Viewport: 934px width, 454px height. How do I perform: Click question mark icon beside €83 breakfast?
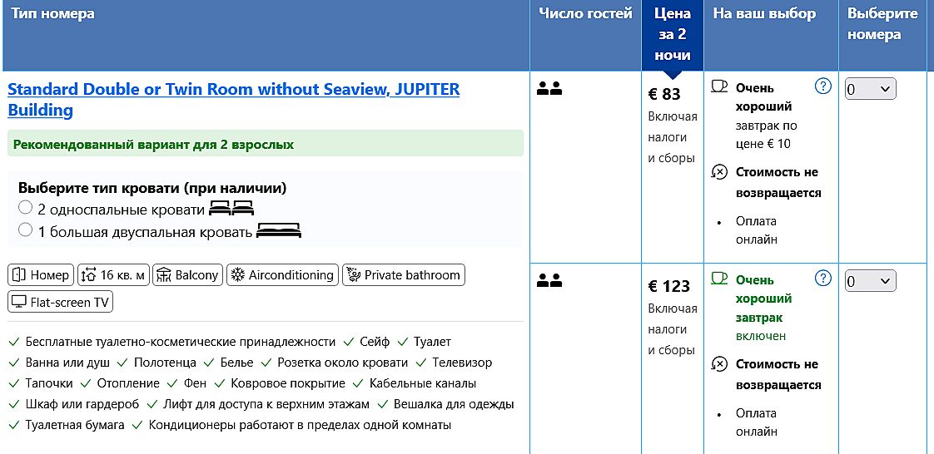click(823, 86)
